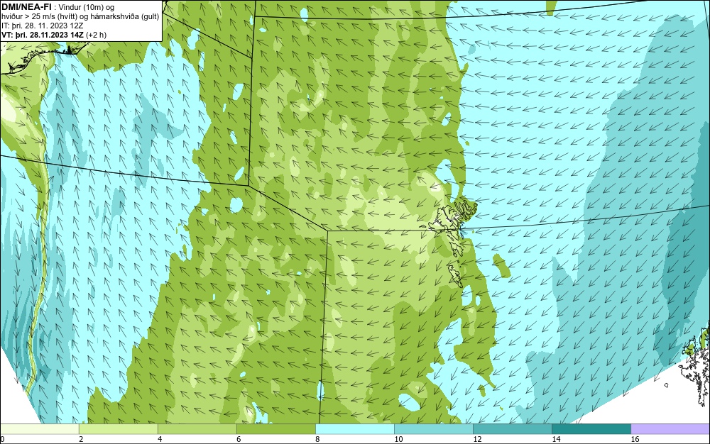Click the legend label 16
This screenshot has width=710, height=444.
[x=635, y=439]
